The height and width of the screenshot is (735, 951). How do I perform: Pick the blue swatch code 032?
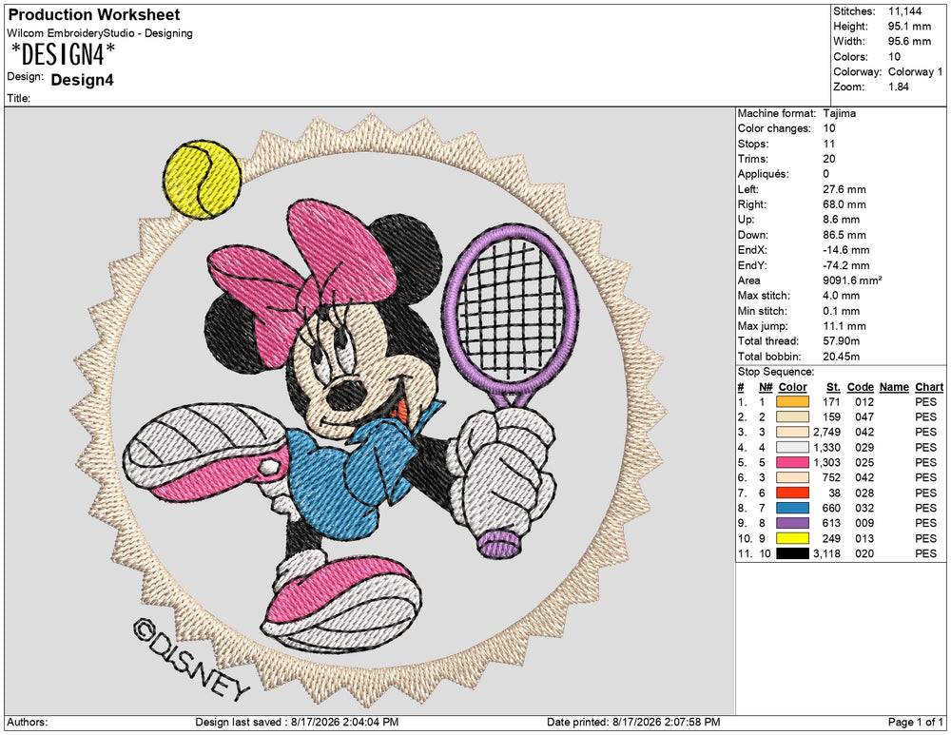pyautogui.click(x=793, y=508)
